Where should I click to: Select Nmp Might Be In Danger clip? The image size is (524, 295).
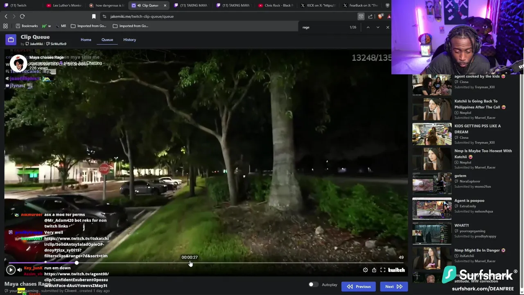(x=432, y=258)
